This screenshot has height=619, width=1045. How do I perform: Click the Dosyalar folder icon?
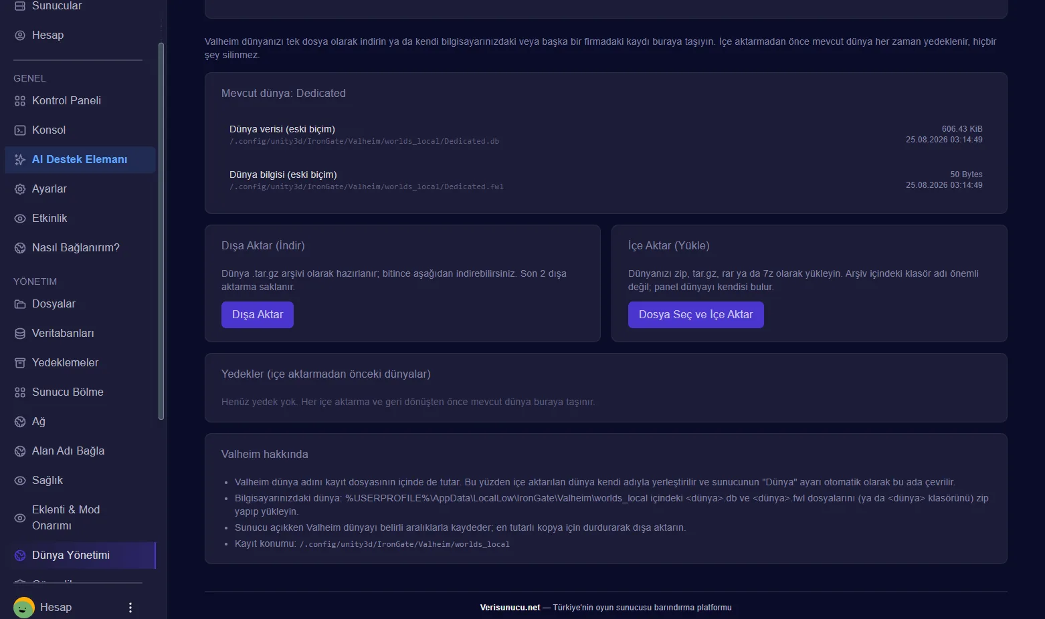20,304
